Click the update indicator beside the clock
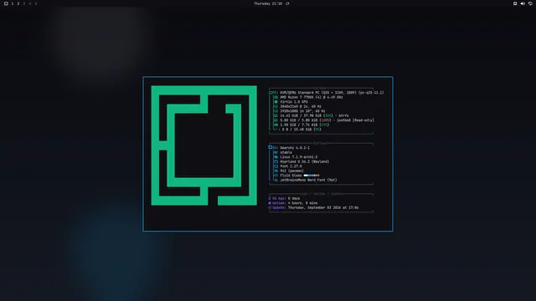Viewport: 536px width, 301px height. 287,3
